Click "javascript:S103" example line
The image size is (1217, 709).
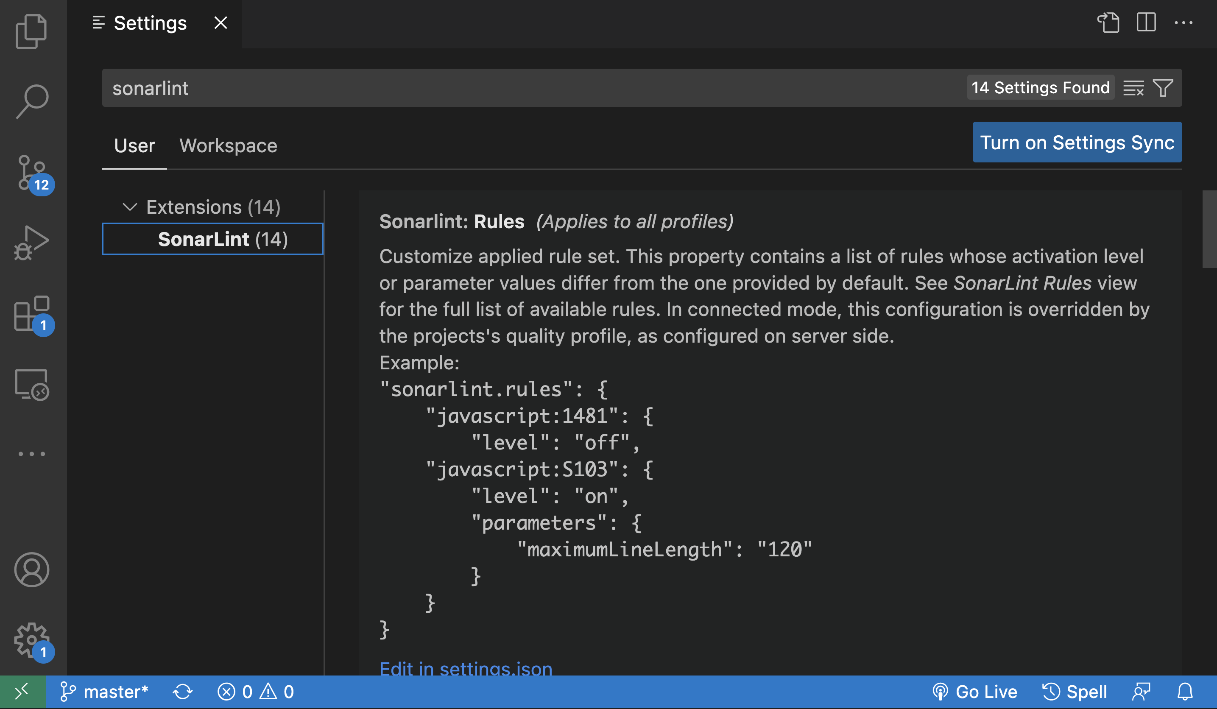tap(539, 469)
